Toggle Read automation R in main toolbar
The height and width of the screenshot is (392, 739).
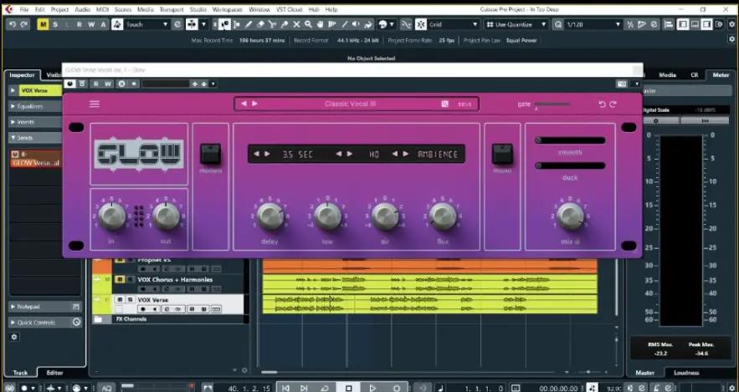coord(80,24)
